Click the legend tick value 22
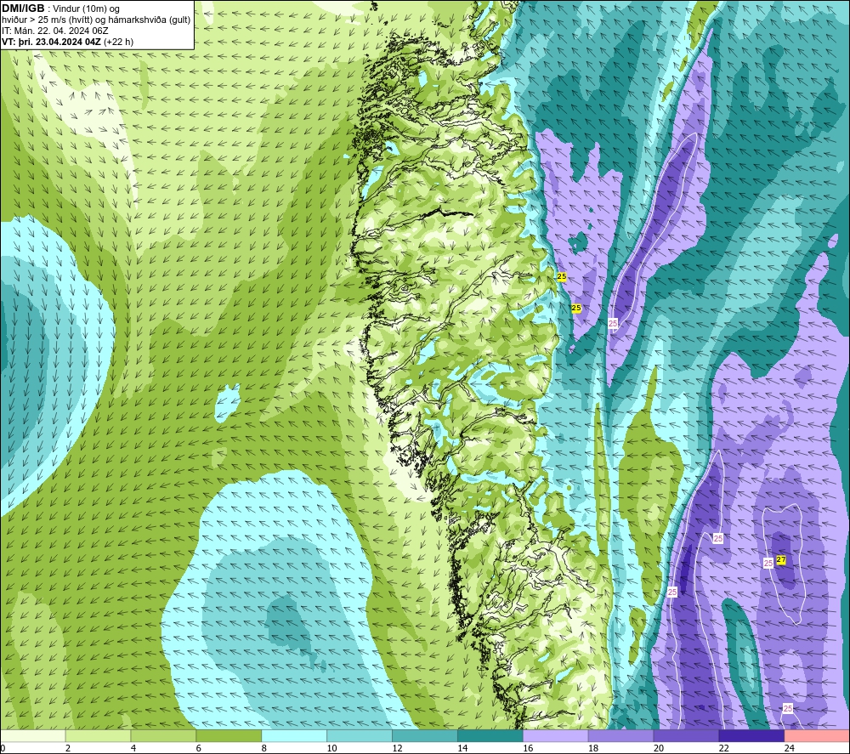This screenshot has width=850, height=754. click(x=723, y=748)
